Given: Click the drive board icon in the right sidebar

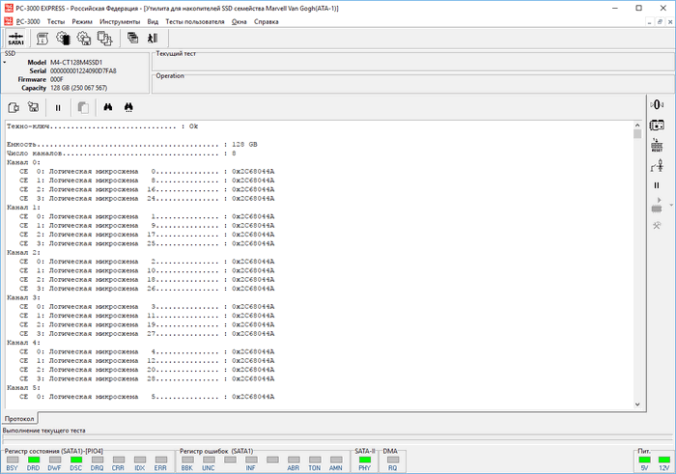Looking at the screenshot, I should tap(657, 124).
